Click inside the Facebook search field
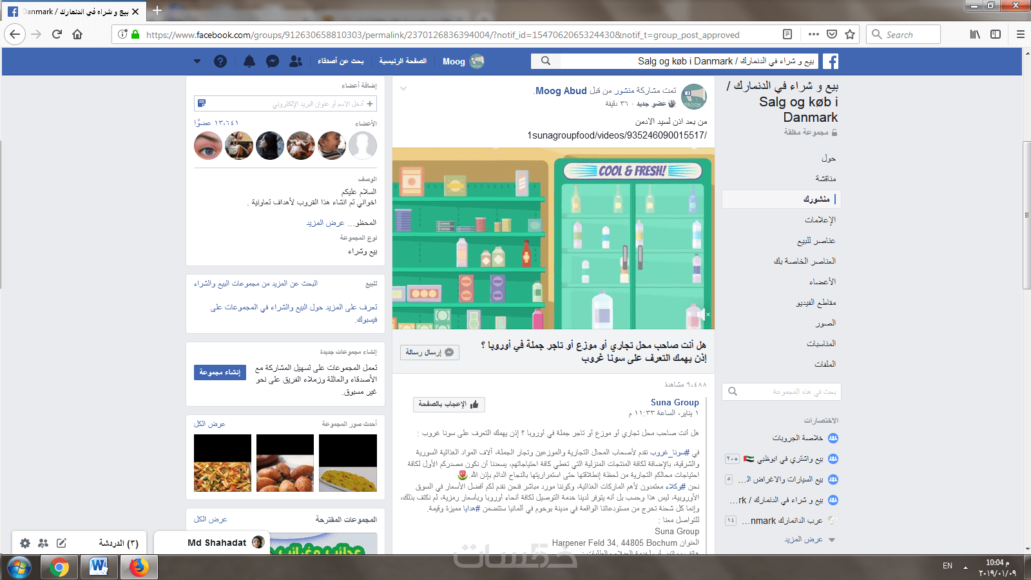Screen dimensions: 1031x580 pos(689,61)
